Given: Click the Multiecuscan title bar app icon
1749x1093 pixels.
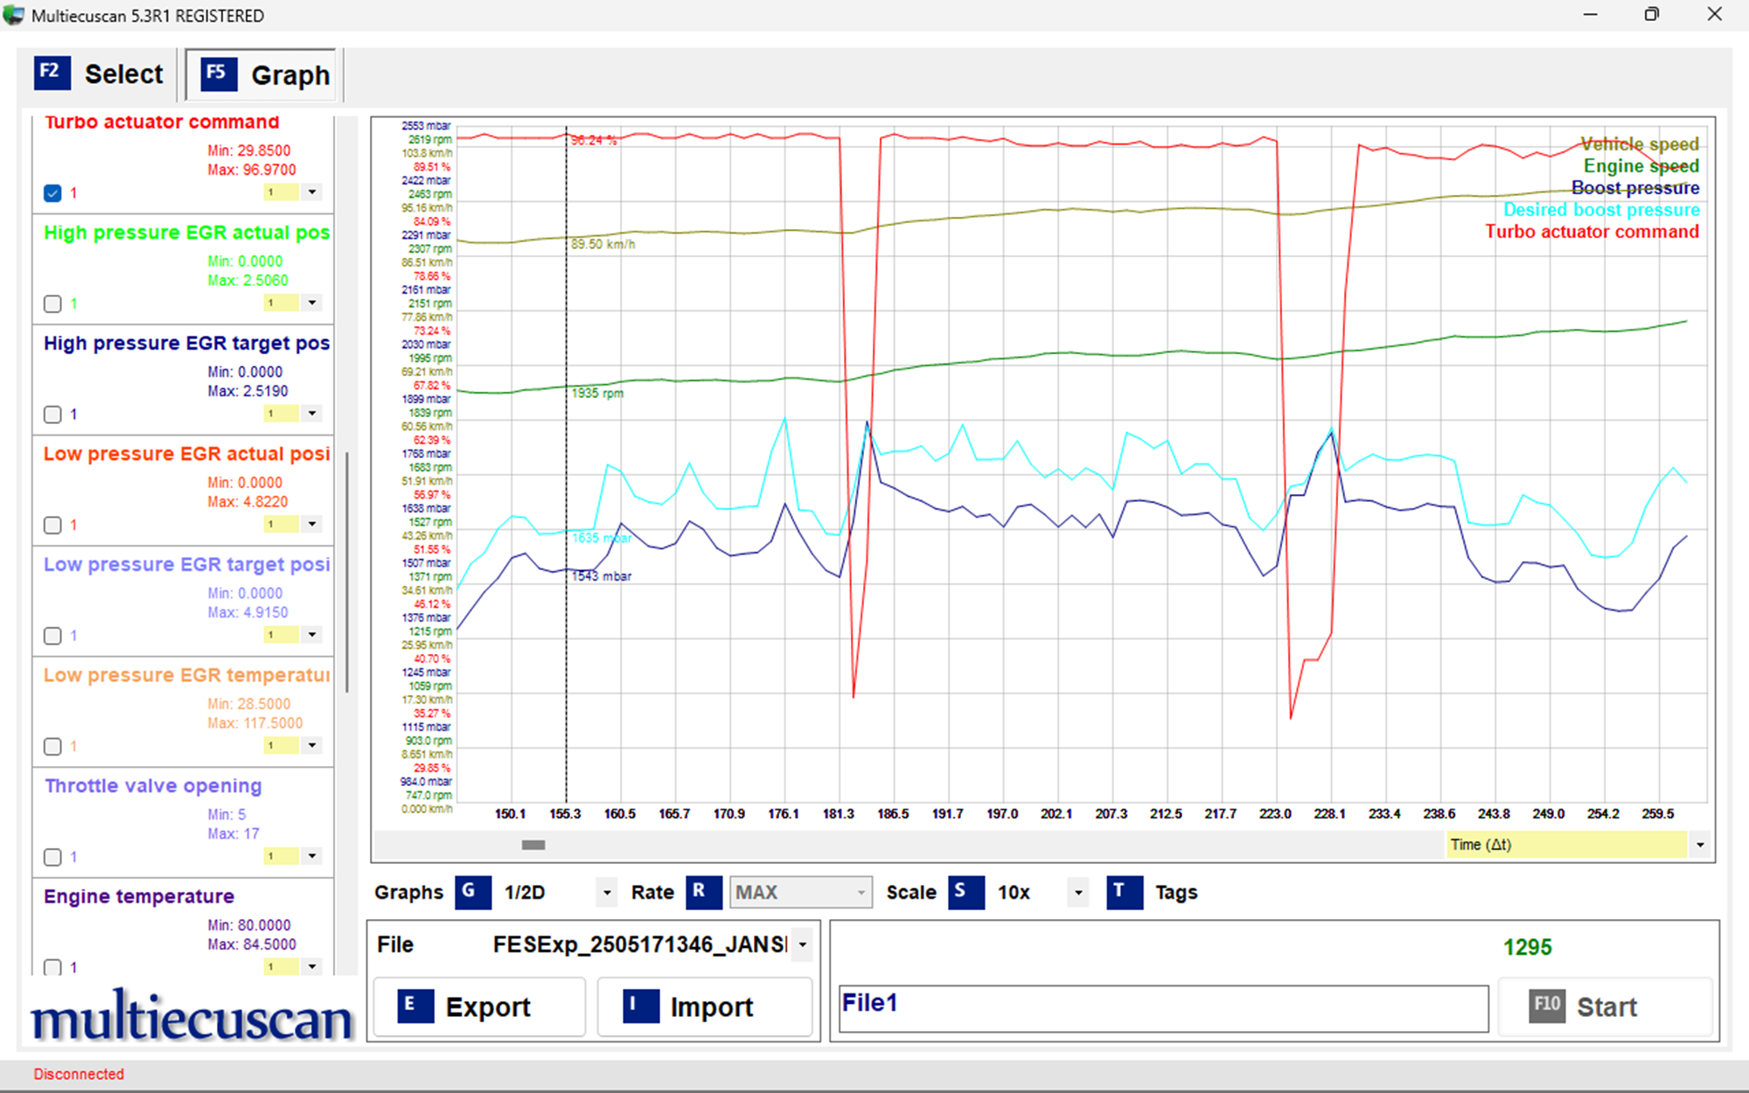Looking at the screenshot, I should click(x=13, y=15).
